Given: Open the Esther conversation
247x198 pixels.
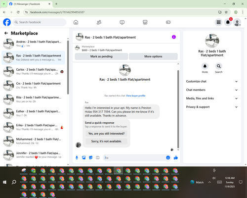Looking at the screenshot, I should tap(34, 113).
